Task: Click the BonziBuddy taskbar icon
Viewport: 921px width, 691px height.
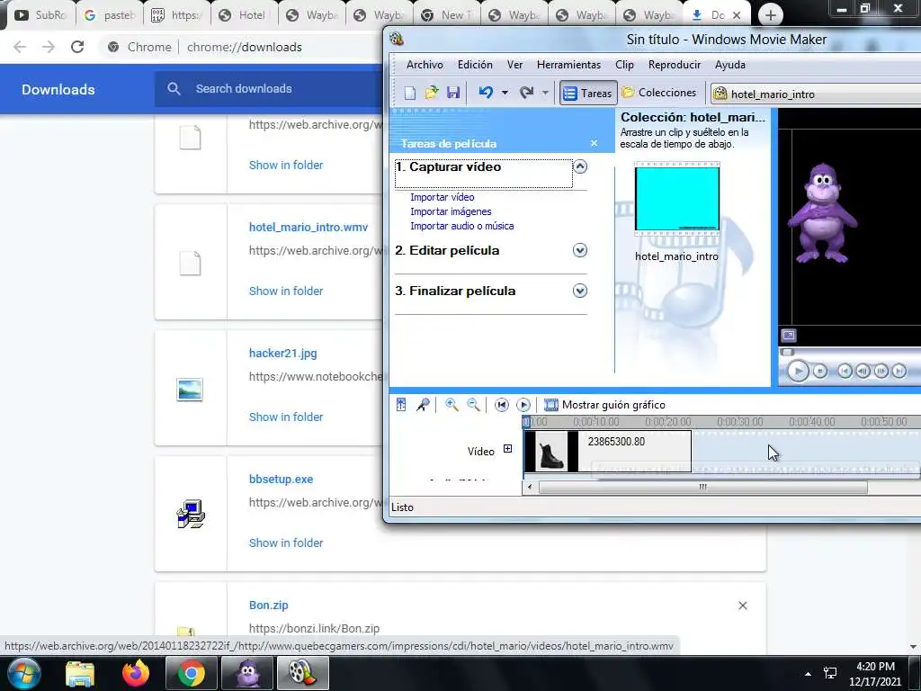Action: click(248, 673)
